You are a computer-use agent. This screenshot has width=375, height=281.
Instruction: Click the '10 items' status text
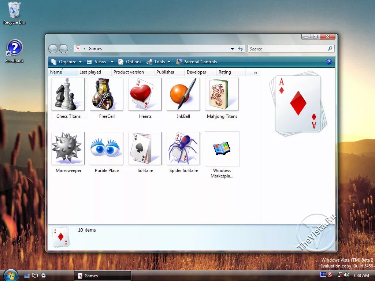(x=87, y=230)
